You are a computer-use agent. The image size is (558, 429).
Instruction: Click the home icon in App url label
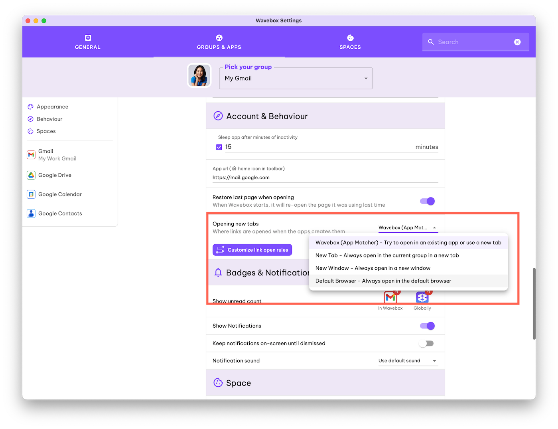[234, 168]
